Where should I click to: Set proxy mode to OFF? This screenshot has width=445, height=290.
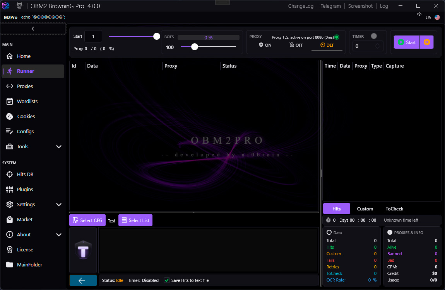(296, 45)
